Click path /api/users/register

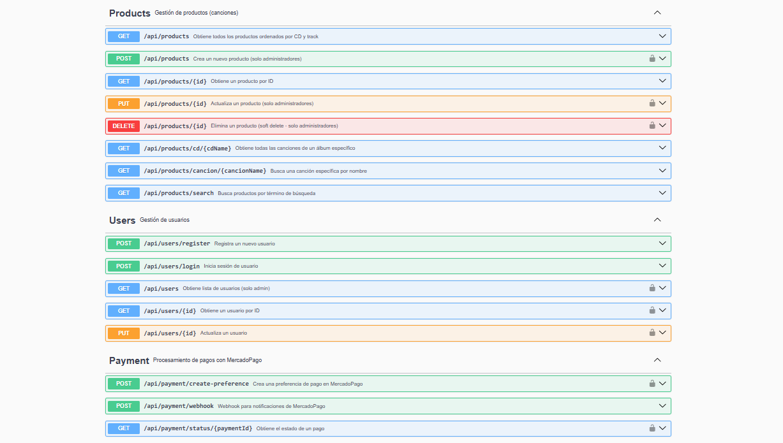(177, 243)
